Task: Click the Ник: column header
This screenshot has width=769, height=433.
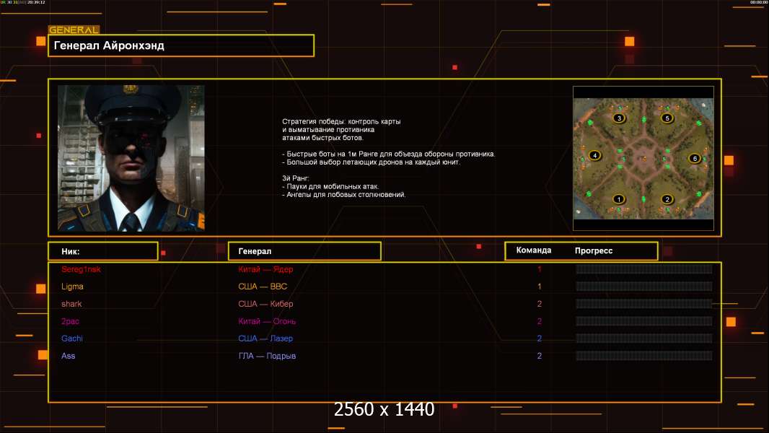Action: 103,251
